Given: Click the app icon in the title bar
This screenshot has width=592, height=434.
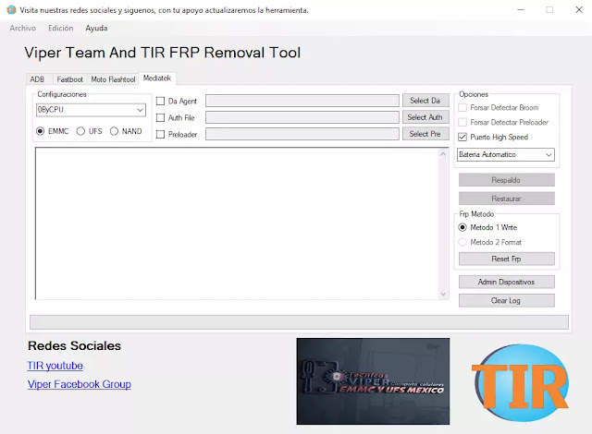Looking at the screenshot, I should 11,10.
